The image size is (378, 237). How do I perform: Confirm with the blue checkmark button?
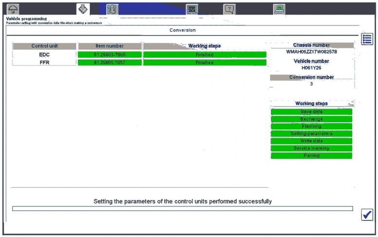pyautogui.click(x=367, y=215)
